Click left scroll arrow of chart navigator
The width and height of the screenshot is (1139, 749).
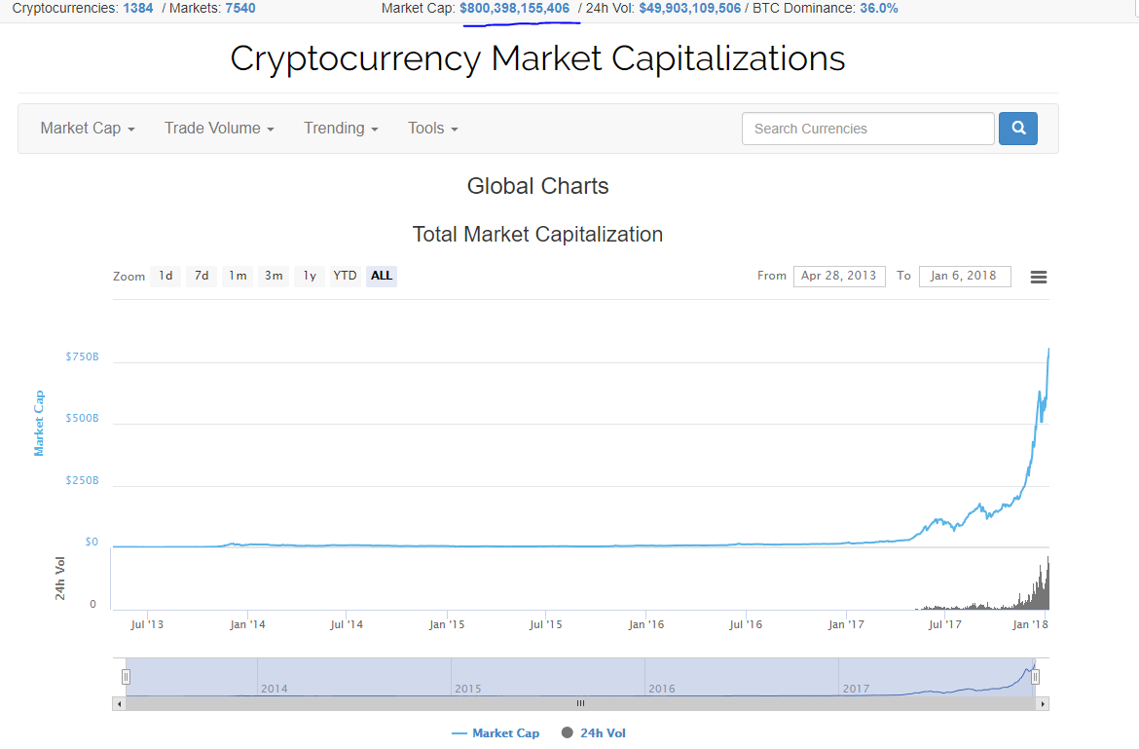click(x=120, y=703)
